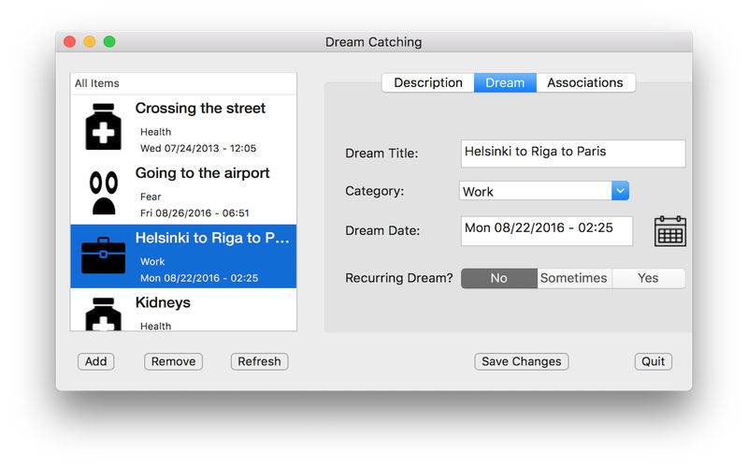748x468 pixels.
Task: Select the 'Crossing the street' list title
Action: tap(200, 109)
